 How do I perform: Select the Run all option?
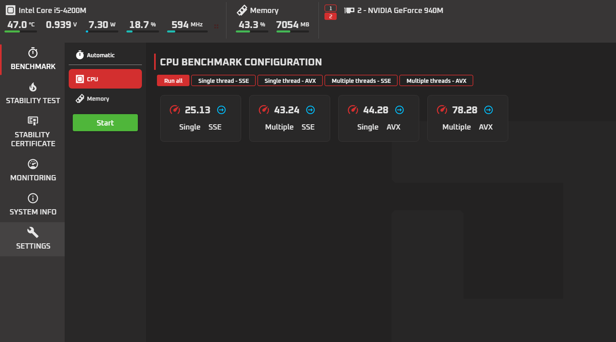pos(174,81)
